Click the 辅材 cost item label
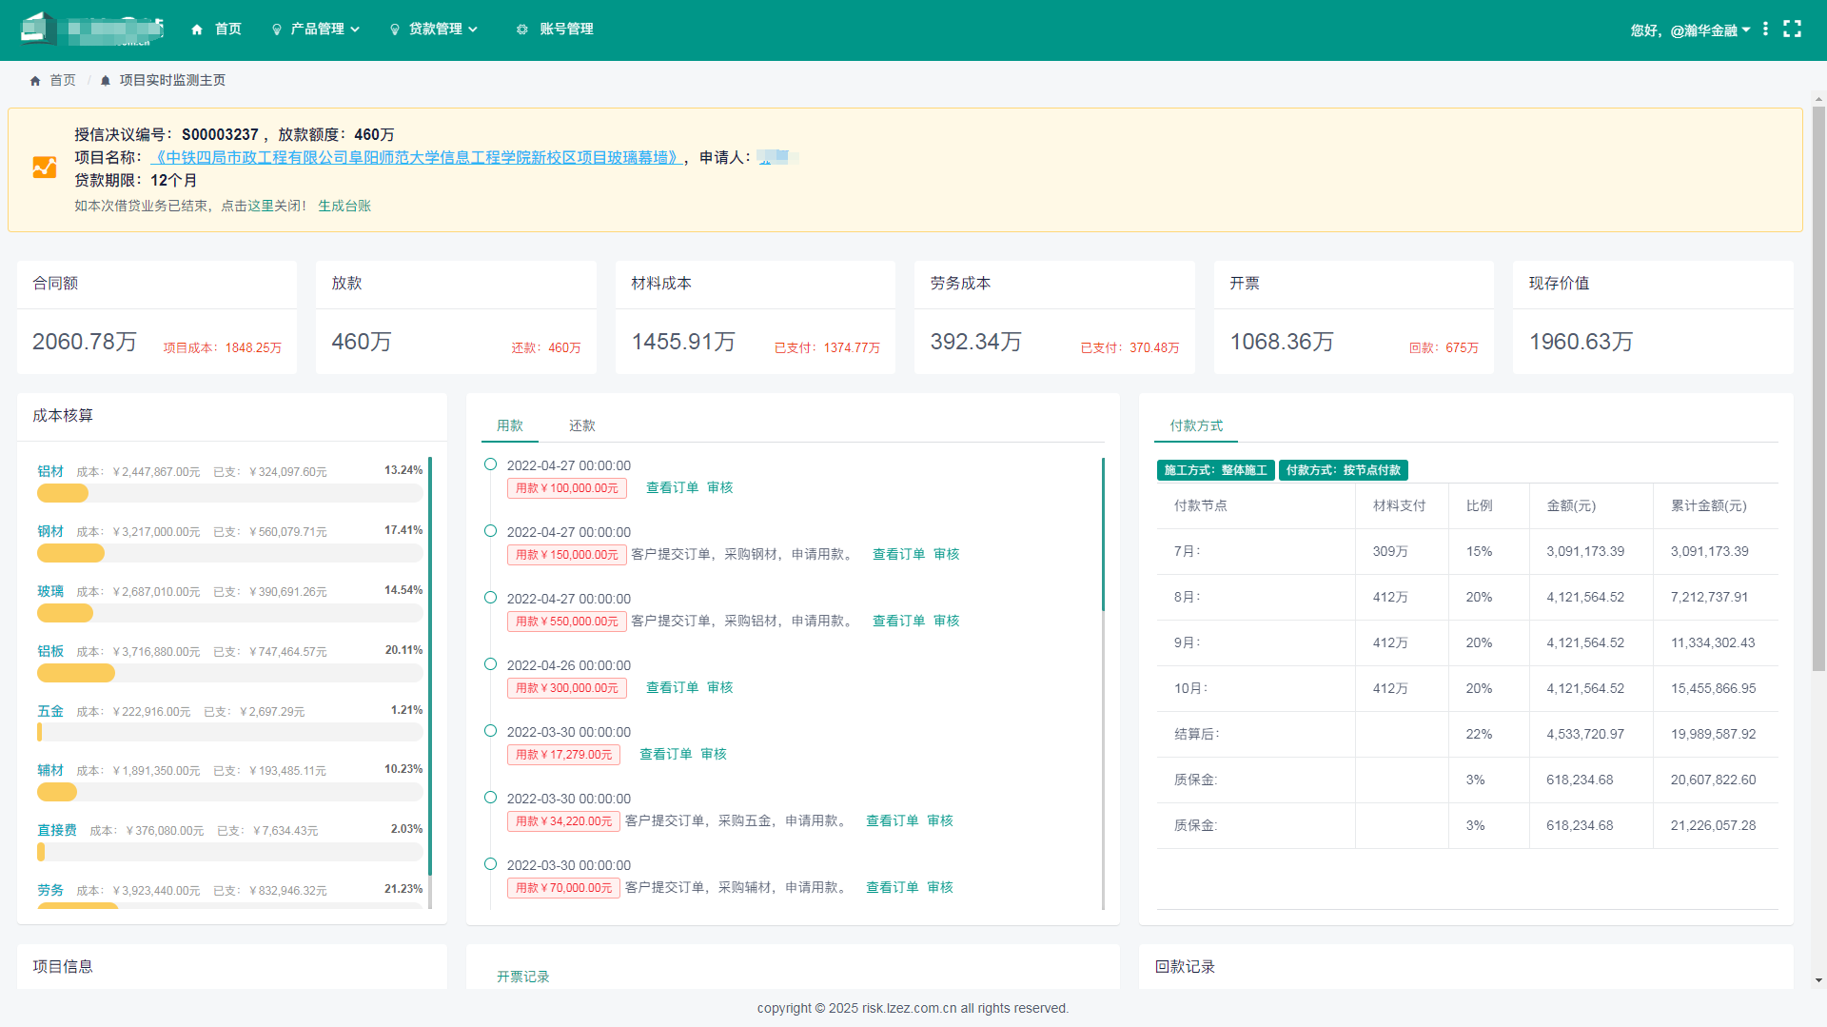The image size is (1827, 1027). [50, 770]
